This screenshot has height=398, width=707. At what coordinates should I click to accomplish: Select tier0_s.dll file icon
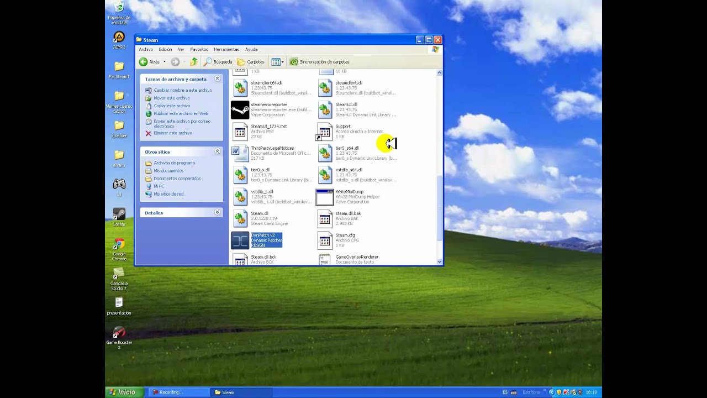(x=240, y=175)
